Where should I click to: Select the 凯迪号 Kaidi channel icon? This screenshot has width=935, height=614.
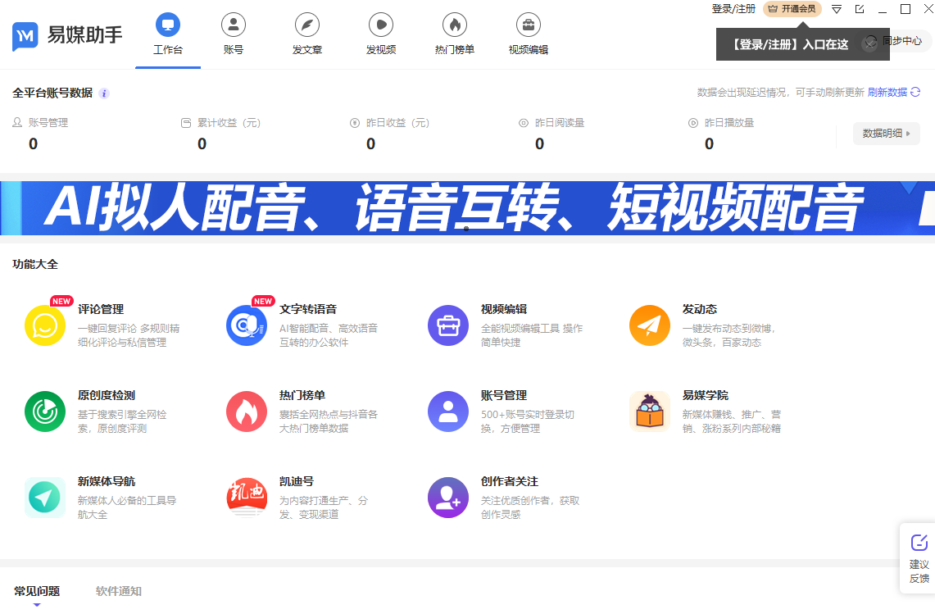point(247,497)
